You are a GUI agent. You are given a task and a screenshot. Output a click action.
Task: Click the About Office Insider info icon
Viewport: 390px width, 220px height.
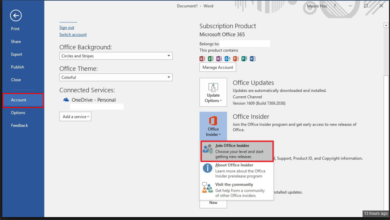click(x=208, y=168)
